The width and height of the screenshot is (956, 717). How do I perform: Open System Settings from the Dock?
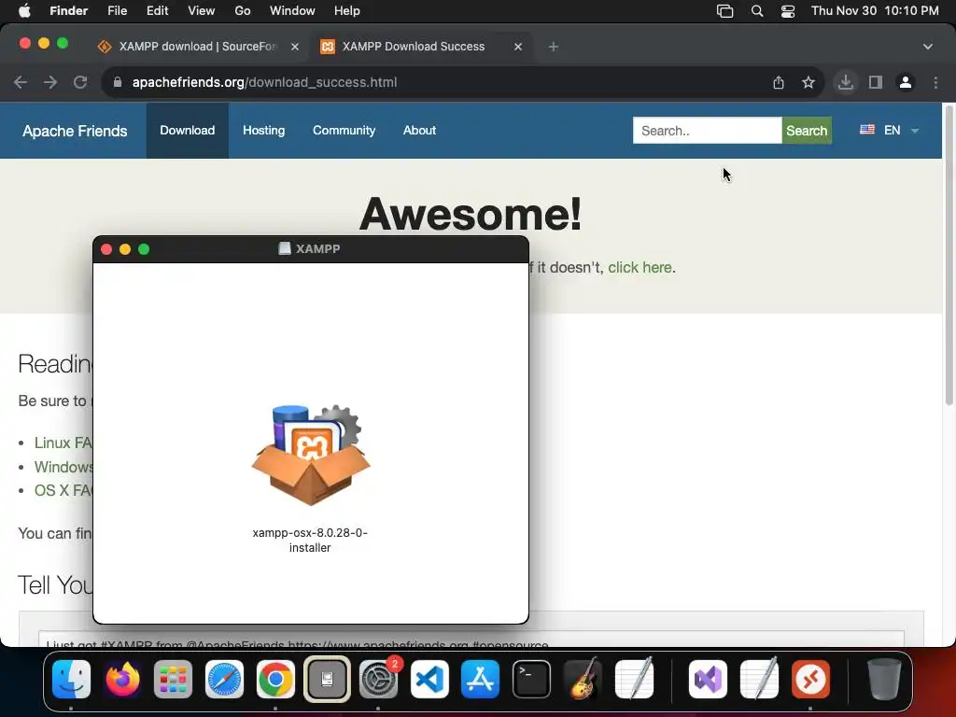pos(378,680)
